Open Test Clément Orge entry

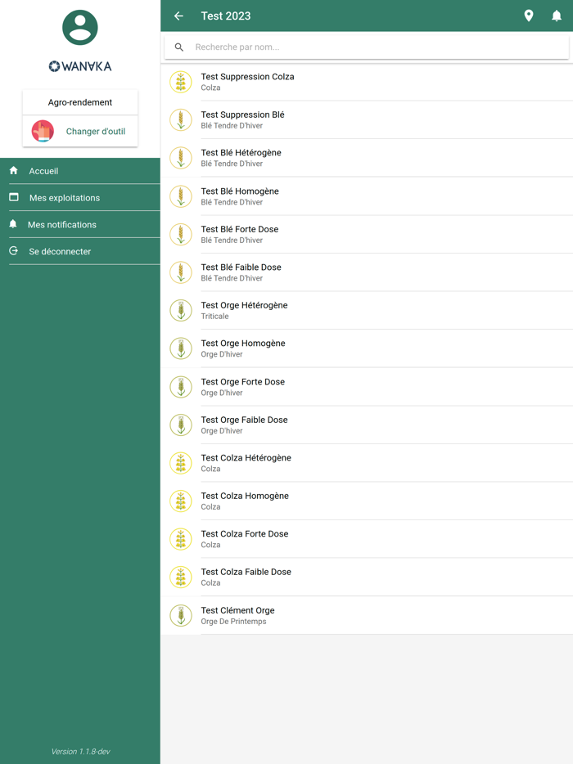click(x=367, y=615)
